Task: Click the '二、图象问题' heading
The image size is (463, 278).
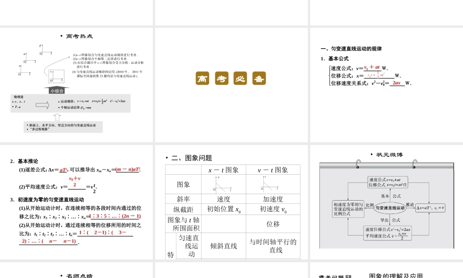Action: [192, 158]
